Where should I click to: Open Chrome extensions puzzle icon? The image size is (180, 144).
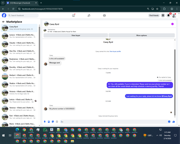pyautogui.click(x=164, y=9)
